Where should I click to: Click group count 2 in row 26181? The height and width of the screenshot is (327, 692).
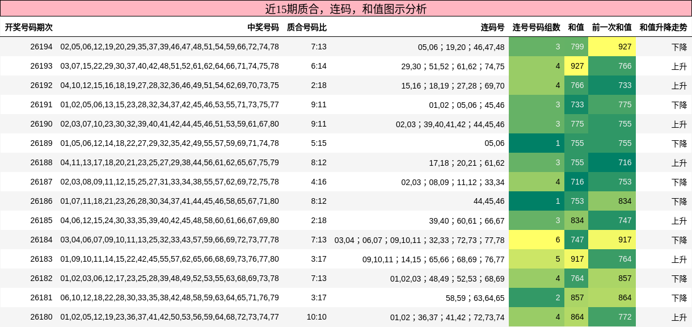[537, 297]
